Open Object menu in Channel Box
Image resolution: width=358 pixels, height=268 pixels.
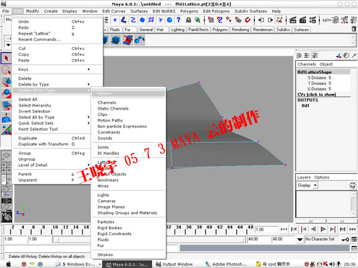click(x=326, y=64)
